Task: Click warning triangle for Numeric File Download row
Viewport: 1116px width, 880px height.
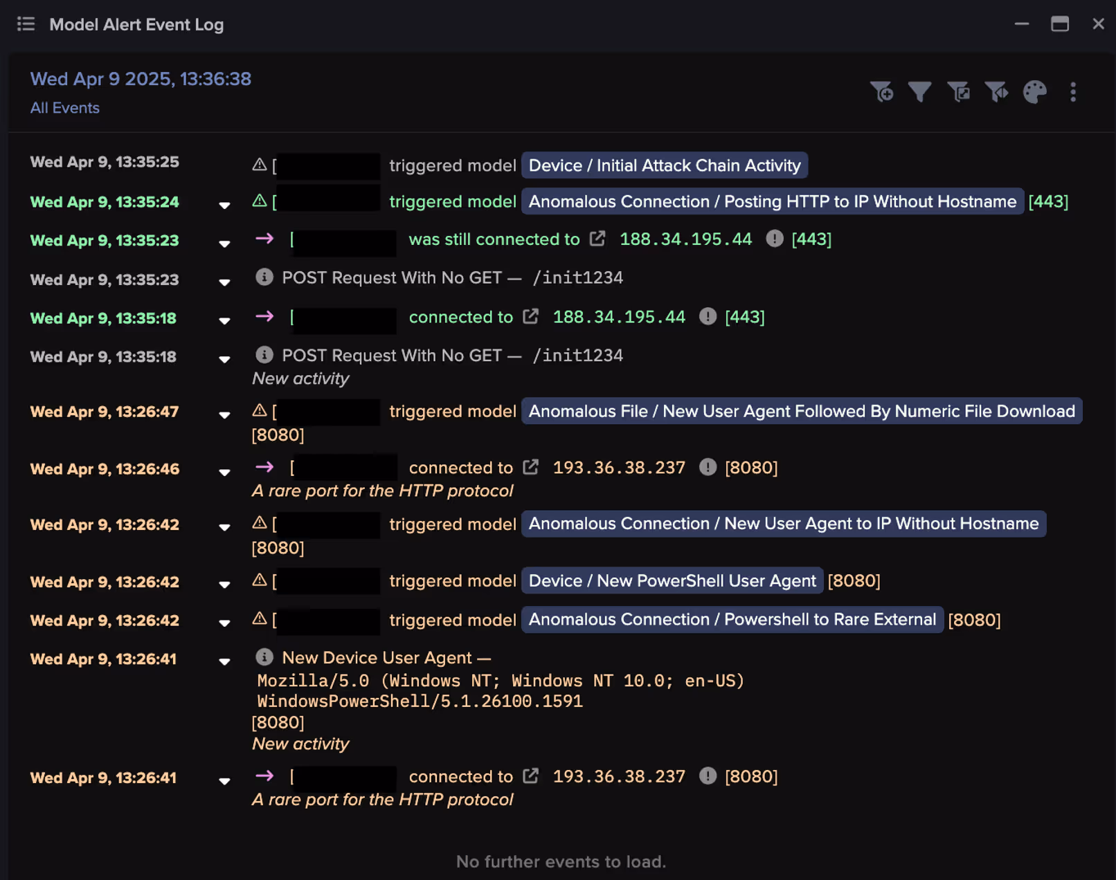Action: (x=260, y=410)
